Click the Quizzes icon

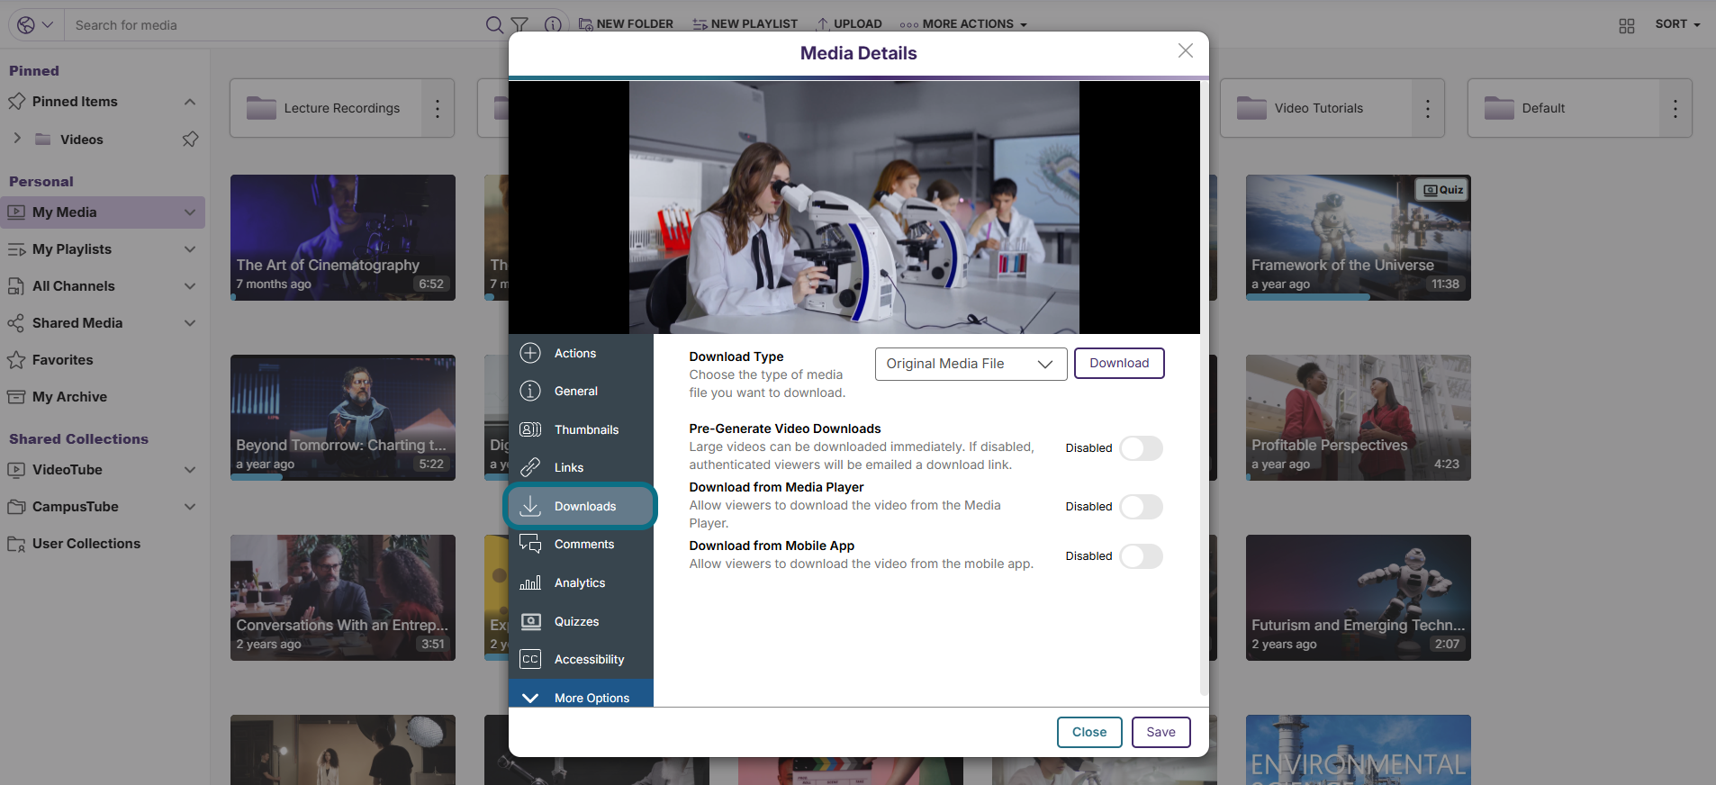[530, 621]
